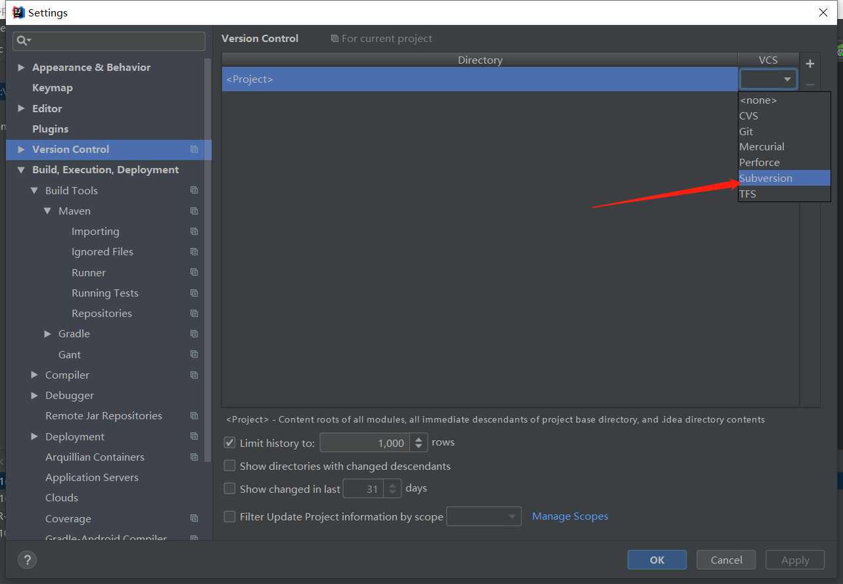Click project-level icon beside Deployment

coord(194,436)
